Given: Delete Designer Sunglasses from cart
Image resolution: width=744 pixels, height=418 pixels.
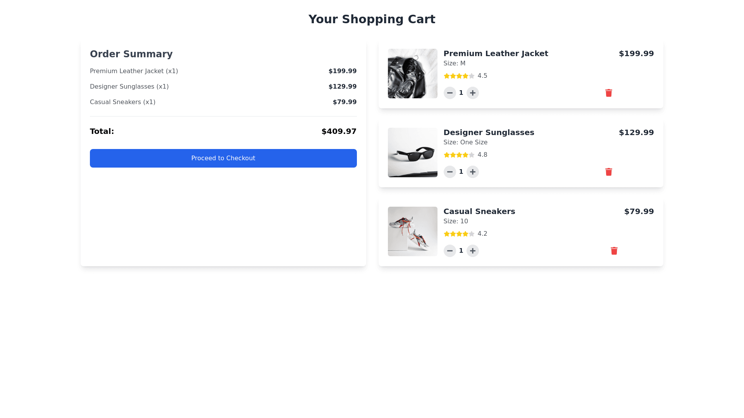Looking at the screenshot, I should pos(608,172).
